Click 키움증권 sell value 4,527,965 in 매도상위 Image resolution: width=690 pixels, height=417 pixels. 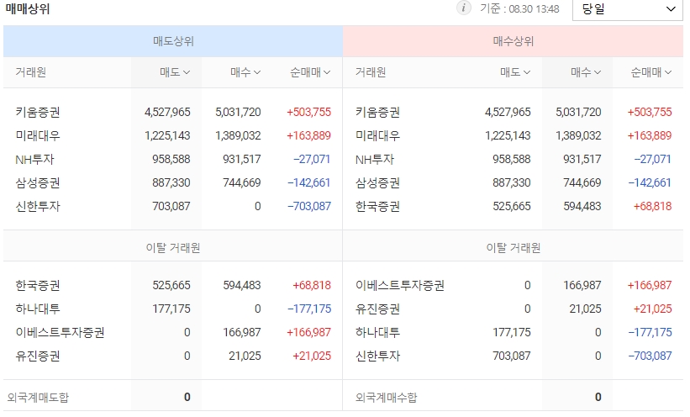(x=167, y=113)
